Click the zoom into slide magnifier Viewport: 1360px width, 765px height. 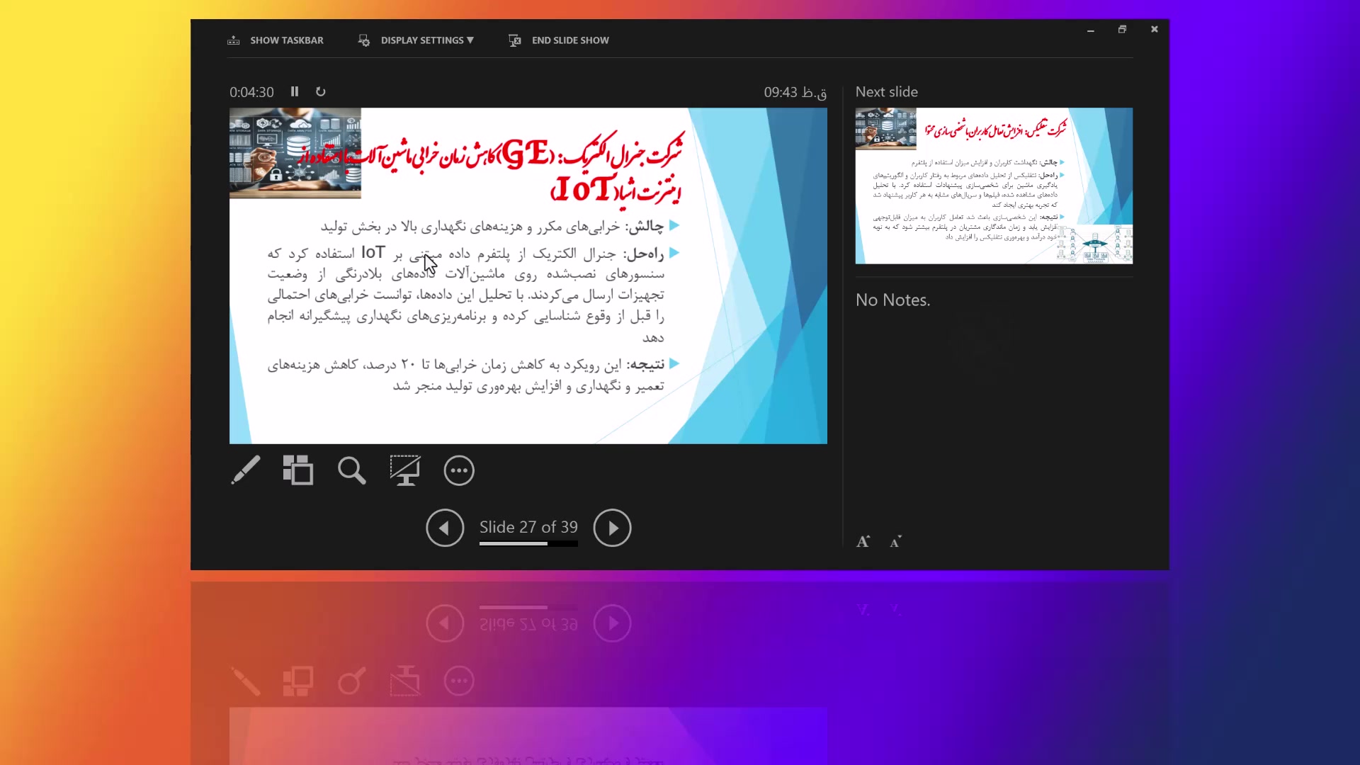351,470
